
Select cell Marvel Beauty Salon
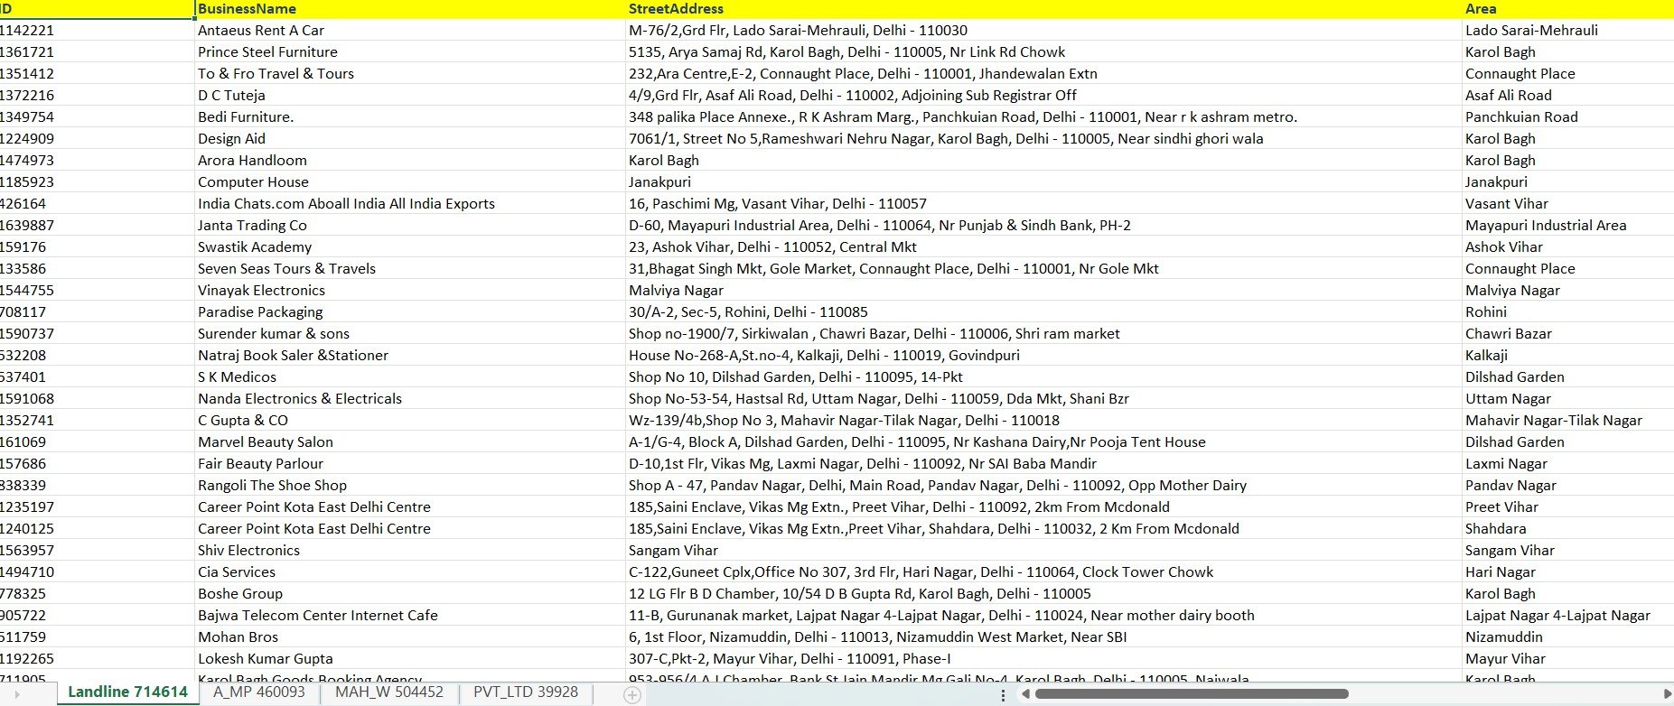pos(409,441)
